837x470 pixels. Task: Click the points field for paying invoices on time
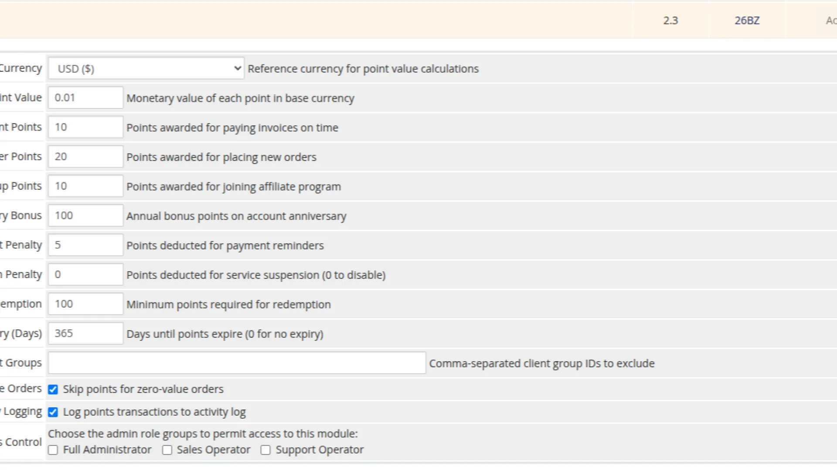(x=85, y=127)
